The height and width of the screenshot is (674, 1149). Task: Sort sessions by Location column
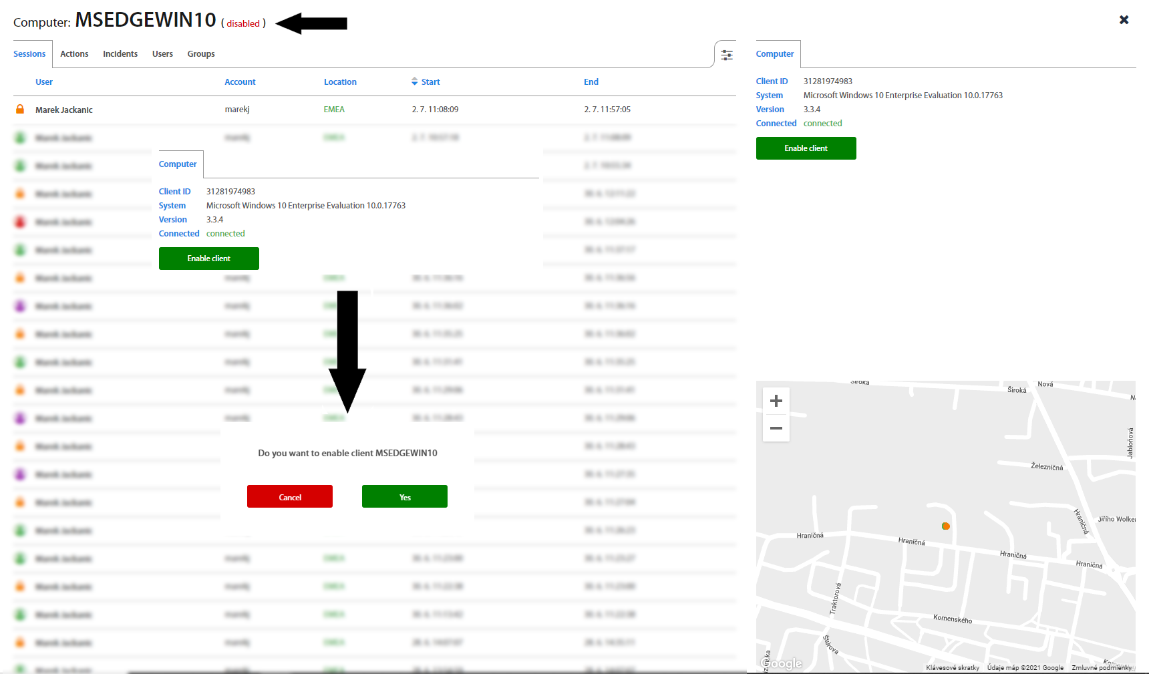340,82
